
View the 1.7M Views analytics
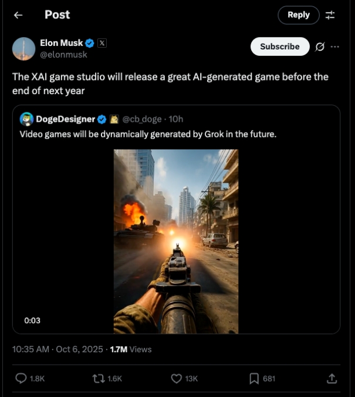[x=131, y=349]
